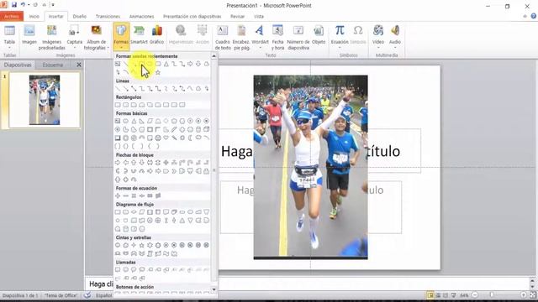This screenshot has height=302, width=538.
Task: Fit slide to current window button
Action: (533, 294)
